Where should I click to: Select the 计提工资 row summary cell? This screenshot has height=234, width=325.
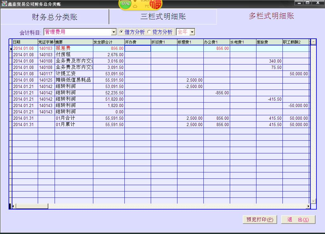74,74
